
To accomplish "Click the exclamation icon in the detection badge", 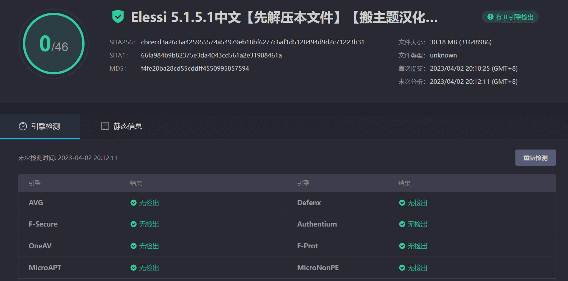I will pos(490,17).
